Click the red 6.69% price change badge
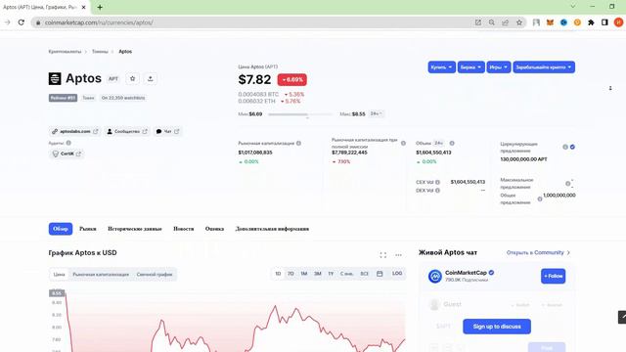The height and width of the screenshot is (352, 626). (292, 79)
